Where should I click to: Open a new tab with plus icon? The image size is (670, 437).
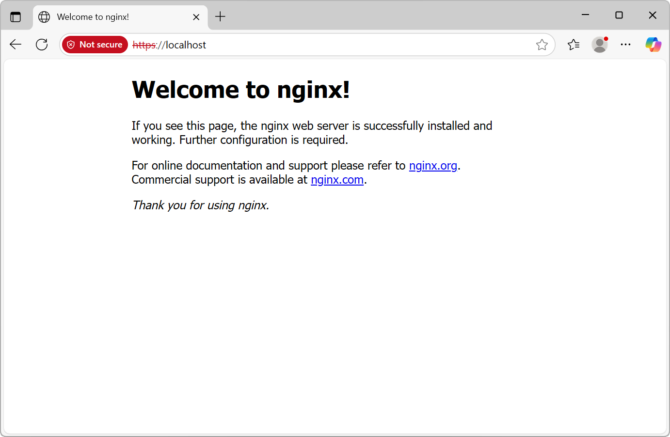221,16
